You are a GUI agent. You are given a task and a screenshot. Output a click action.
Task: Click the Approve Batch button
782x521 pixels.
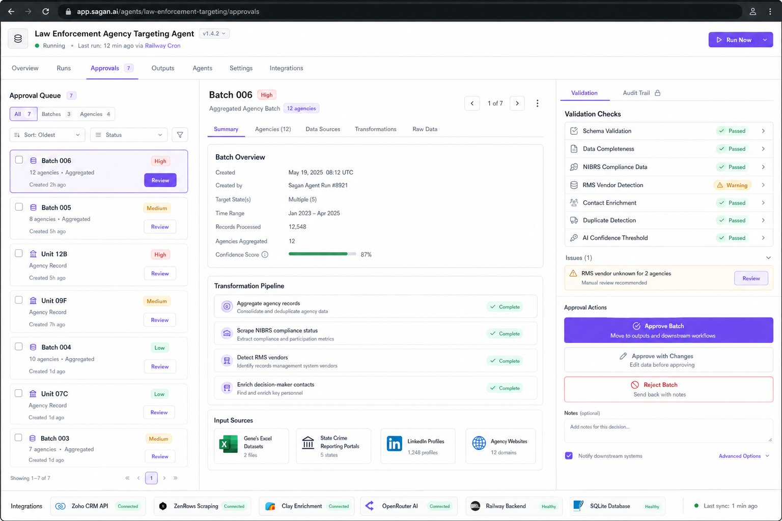668,330
